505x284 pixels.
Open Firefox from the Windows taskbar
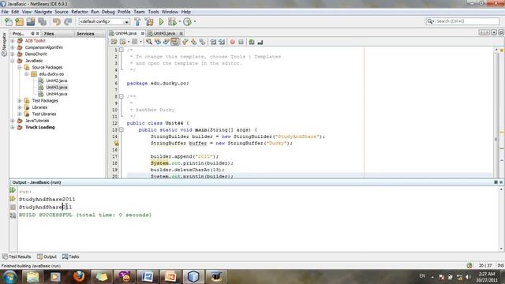click(79, 277)
